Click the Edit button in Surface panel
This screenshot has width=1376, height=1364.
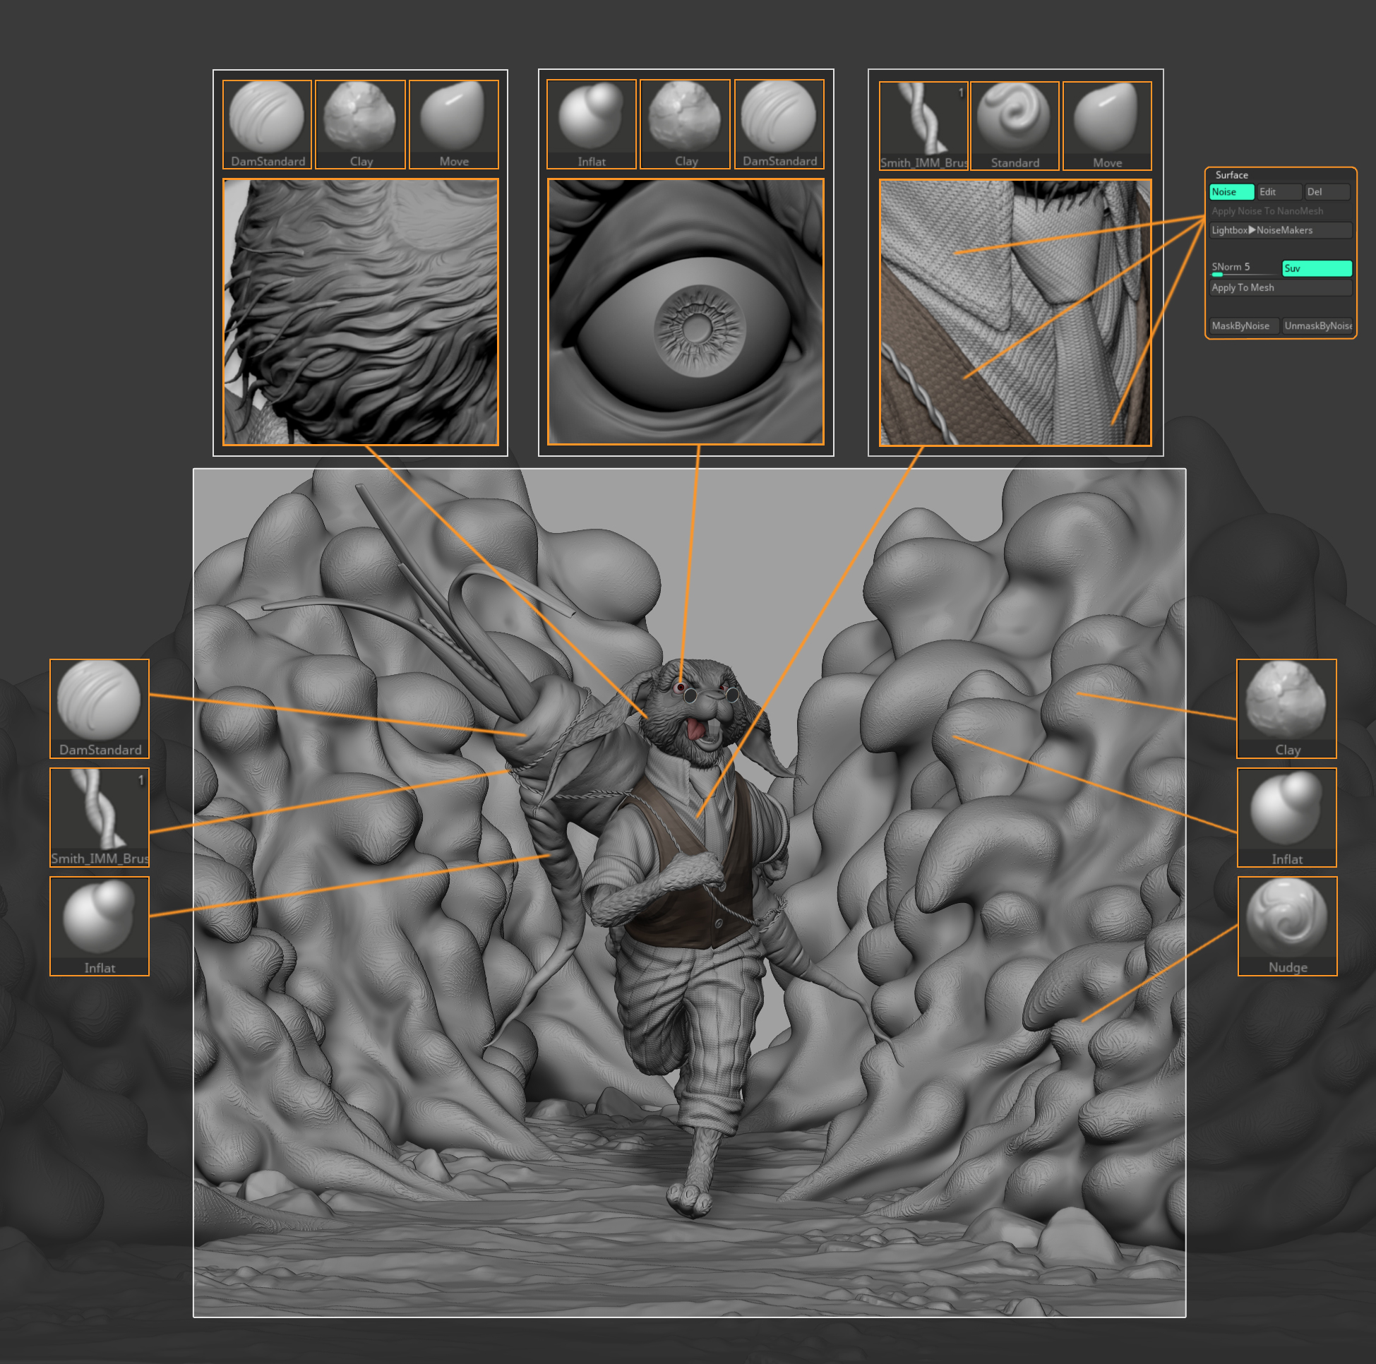click(1279, 191)
